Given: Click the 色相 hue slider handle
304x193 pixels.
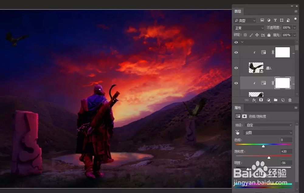Looking at the screenshot, I should click(263, 146).
